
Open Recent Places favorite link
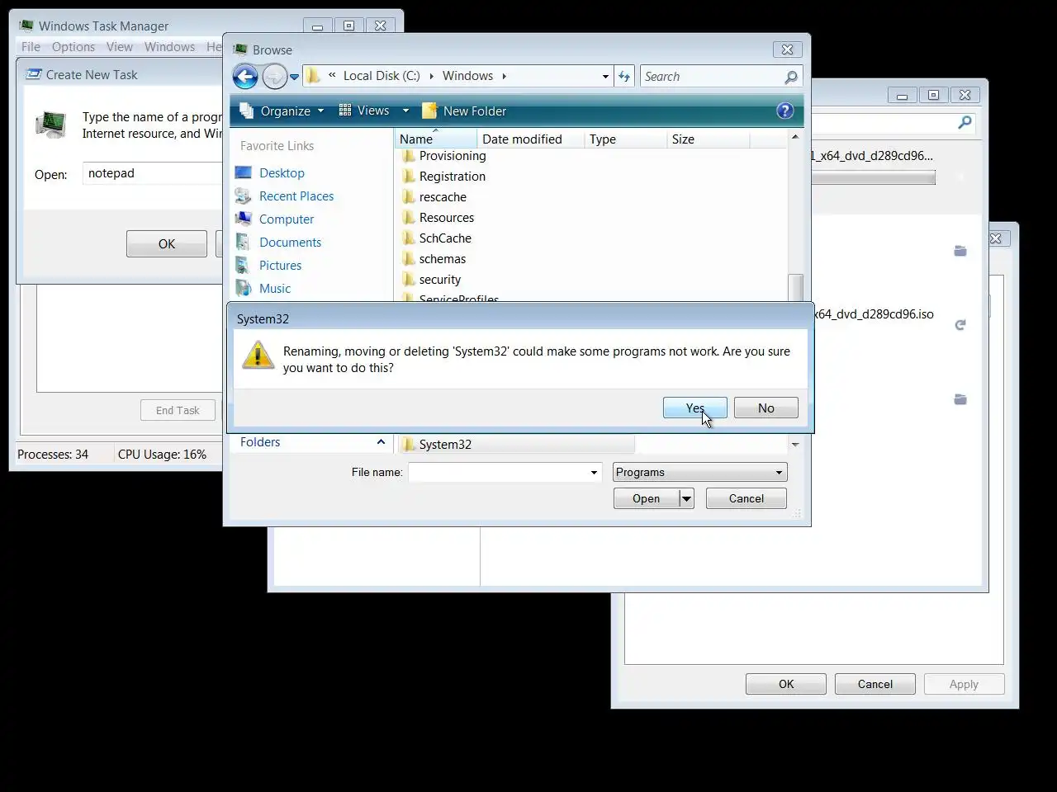(x=296, y=196)
